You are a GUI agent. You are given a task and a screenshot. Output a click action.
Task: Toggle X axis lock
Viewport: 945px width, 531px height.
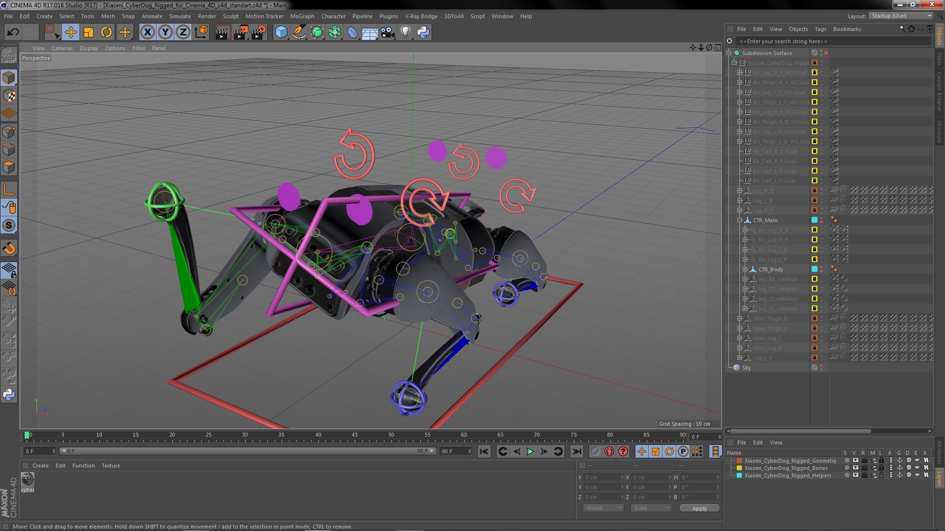(147, 32)
